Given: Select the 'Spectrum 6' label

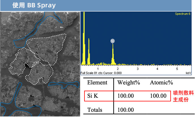Looking at the screenshot, I should (x=183, y=14).
